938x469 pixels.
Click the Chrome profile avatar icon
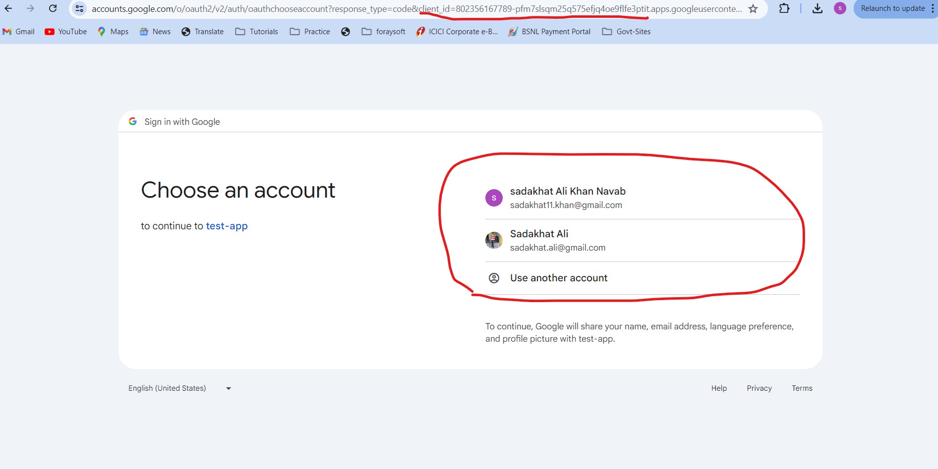840,8
